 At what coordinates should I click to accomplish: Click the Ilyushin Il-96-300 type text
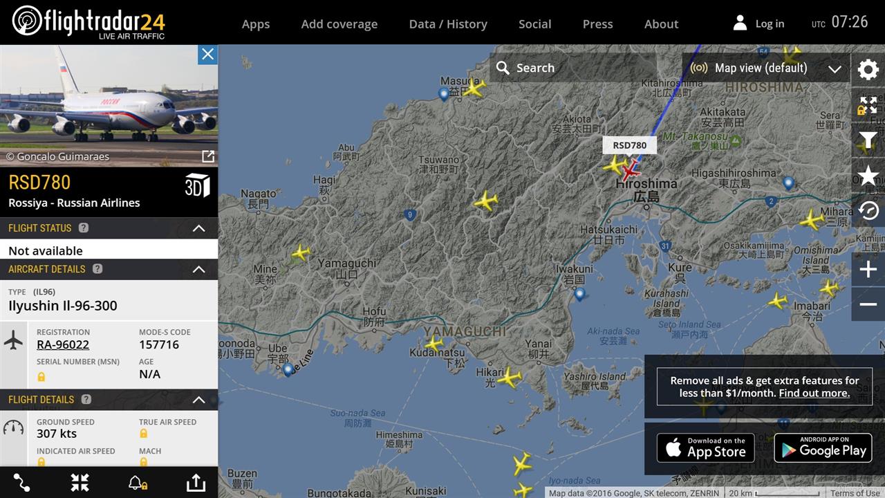63,306
